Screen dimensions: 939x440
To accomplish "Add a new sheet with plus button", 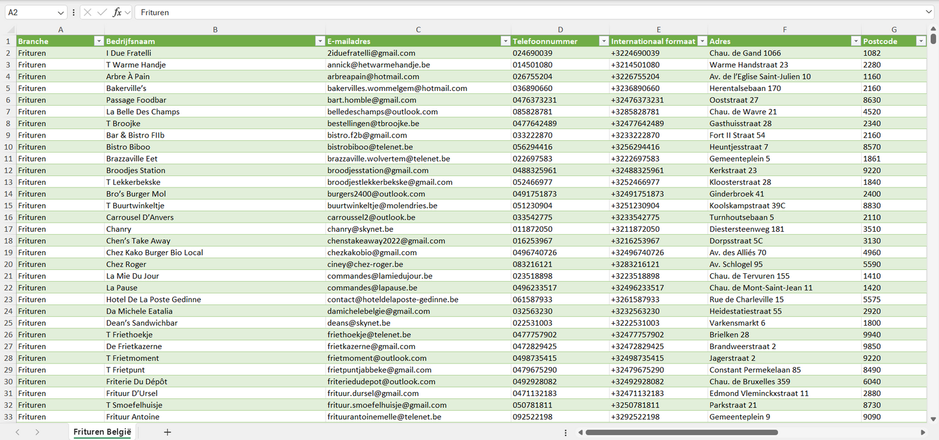I will click(167, 432).
